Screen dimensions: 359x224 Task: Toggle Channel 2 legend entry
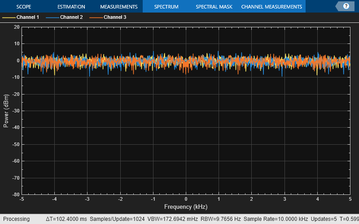[64, 17]
